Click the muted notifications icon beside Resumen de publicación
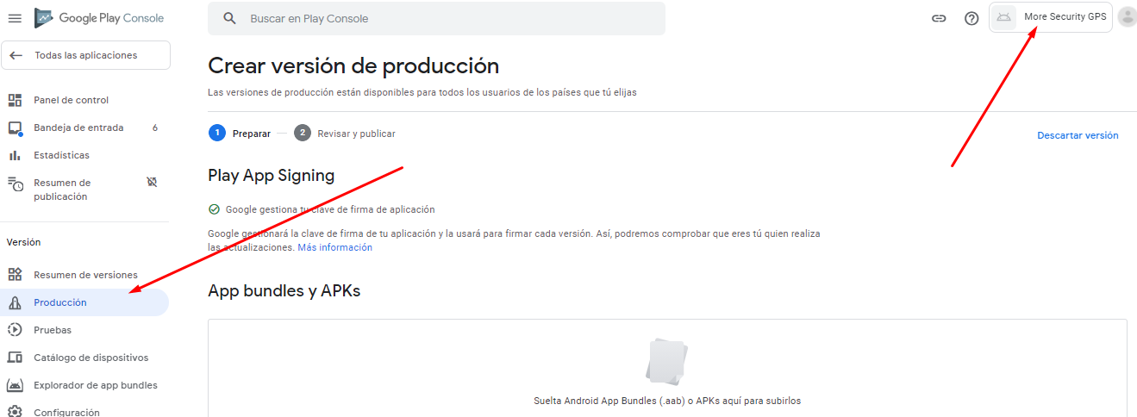1137x417 pixels. [153, 183]
